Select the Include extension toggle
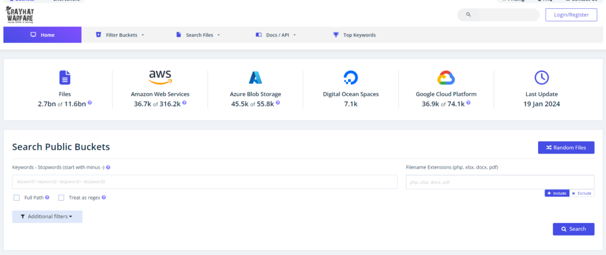Viewport: 606px width, 255px height. click(x=557, y=194)
